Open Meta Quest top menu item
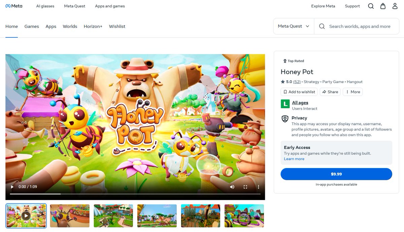This screenshot has width=404, height=232. coord(75,6)
